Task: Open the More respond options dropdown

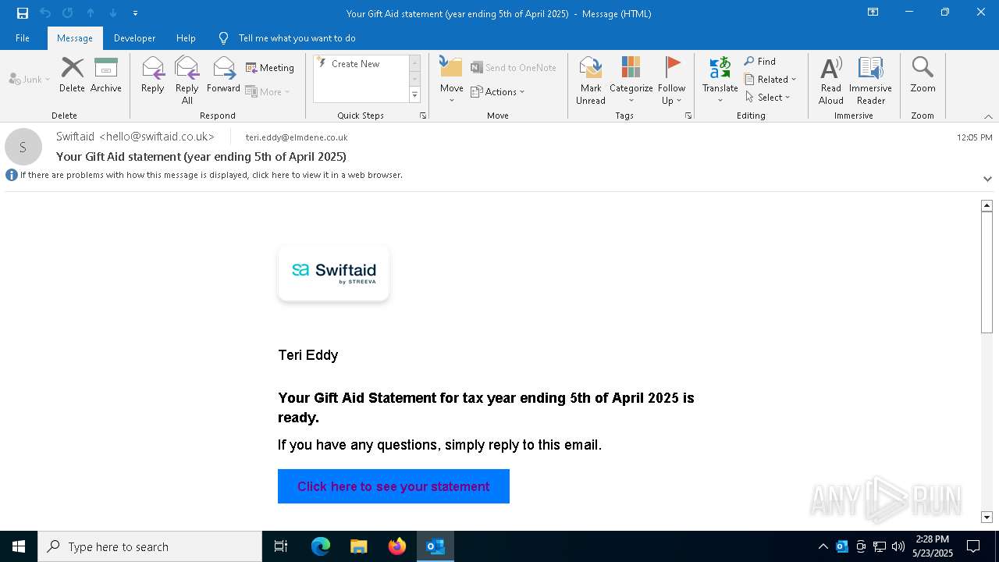Action: point(268,91)
